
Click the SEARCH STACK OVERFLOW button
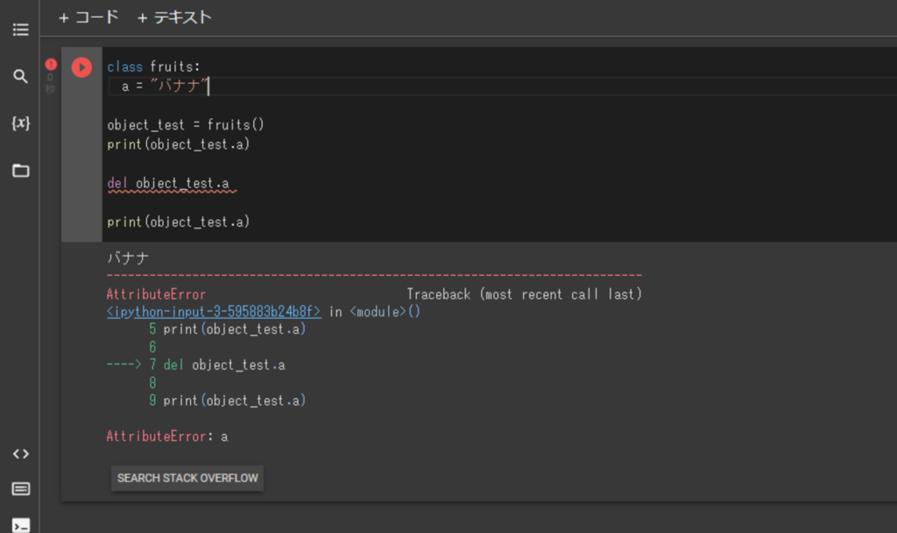[x=187, y=478]
